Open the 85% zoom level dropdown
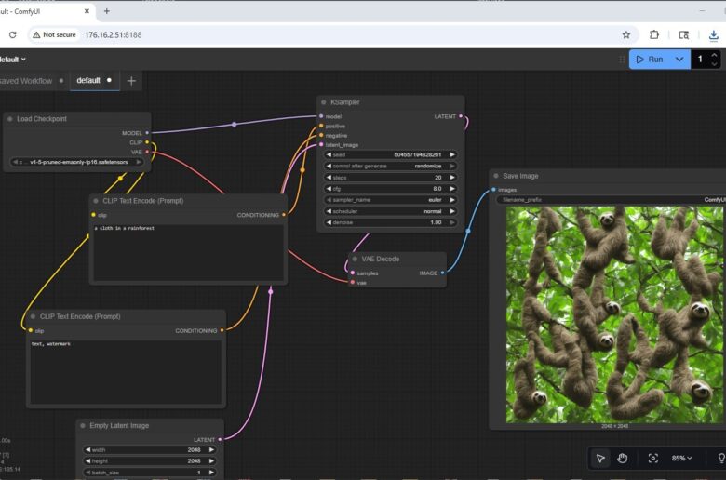This screenshot has width=726, height=480. pyautogui.click(x=681, y=458)
